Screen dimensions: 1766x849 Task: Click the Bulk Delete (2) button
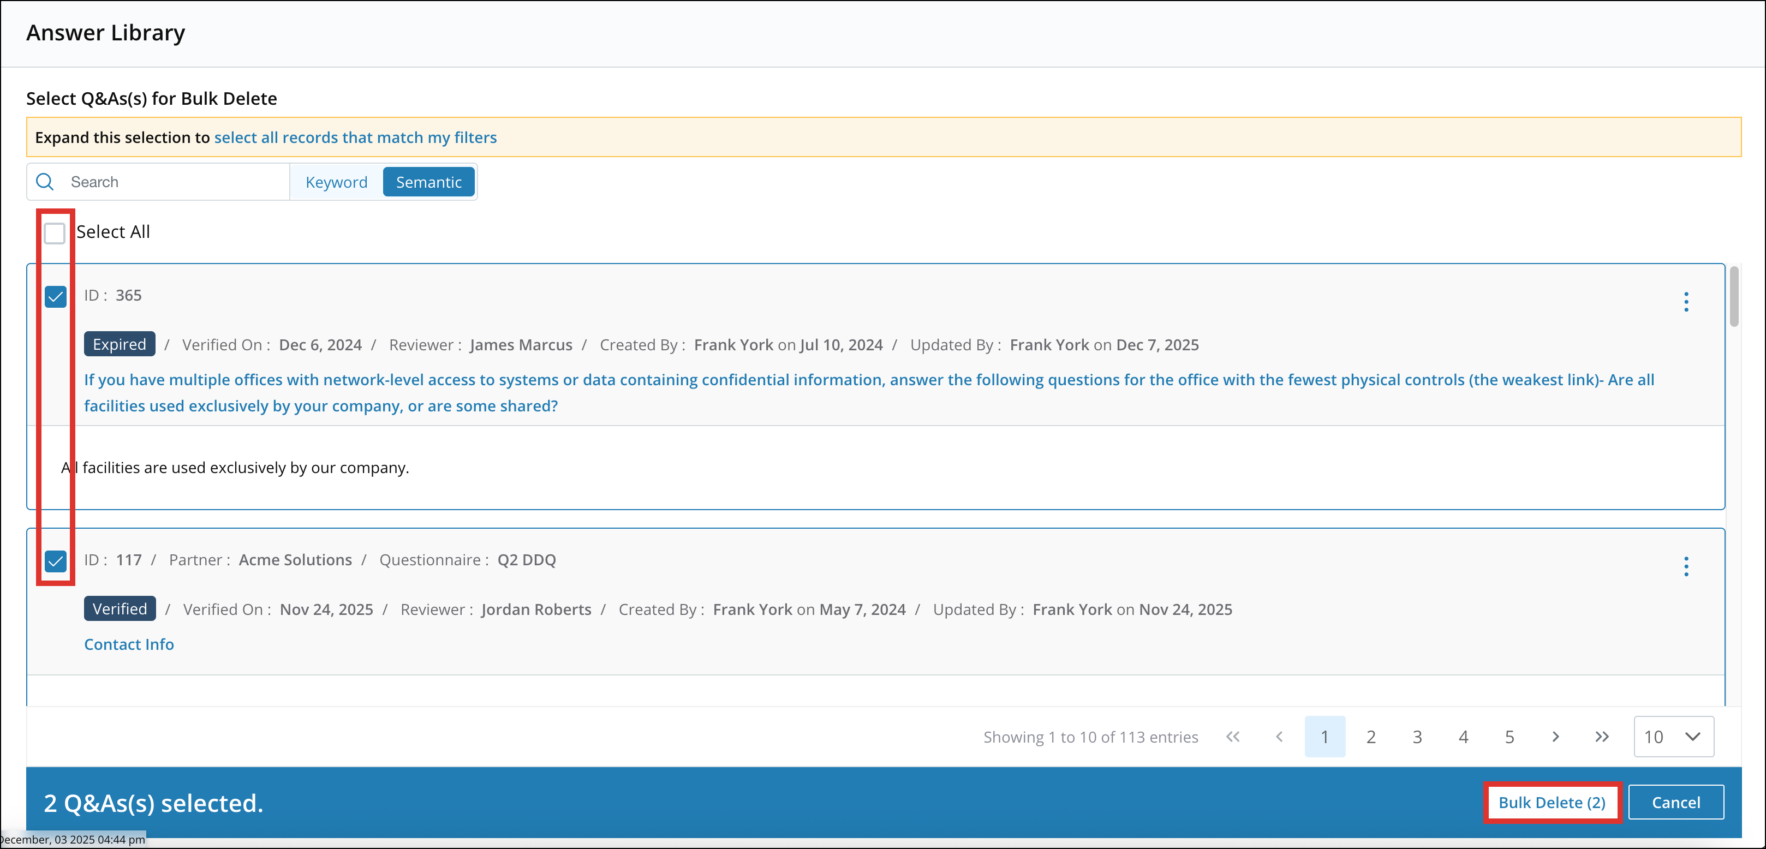point(1552,802)
